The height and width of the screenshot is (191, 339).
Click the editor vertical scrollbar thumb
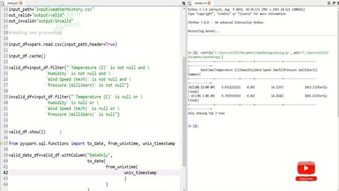(184, 111)
